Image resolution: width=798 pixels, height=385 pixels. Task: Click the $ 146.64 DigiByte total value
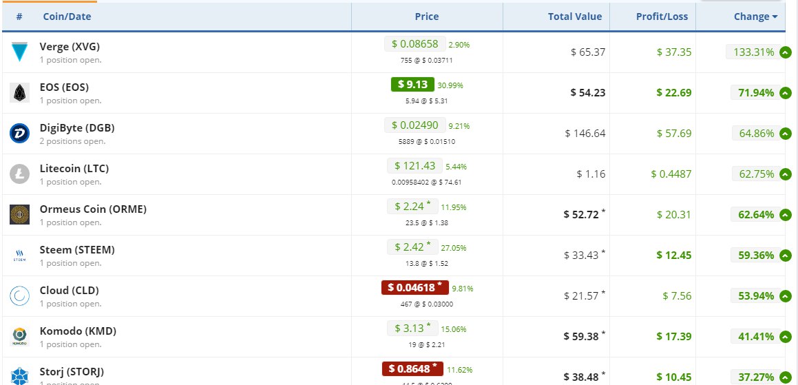coord(585,134)
